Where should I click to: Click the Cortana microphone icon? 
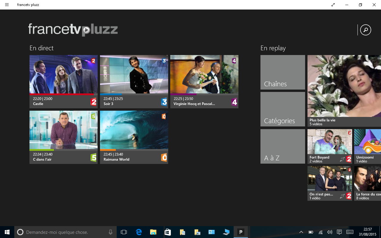110,232
